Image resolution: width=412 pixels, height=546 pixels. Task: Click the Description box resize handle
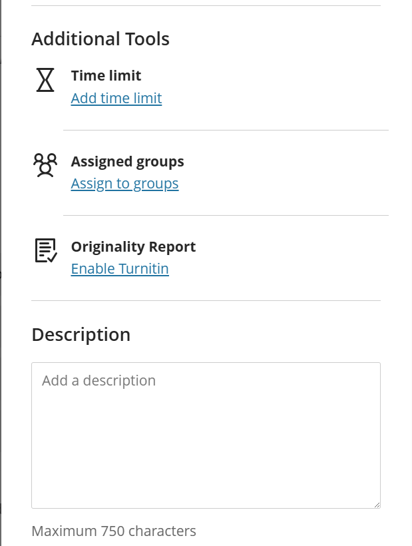point(376,504)
